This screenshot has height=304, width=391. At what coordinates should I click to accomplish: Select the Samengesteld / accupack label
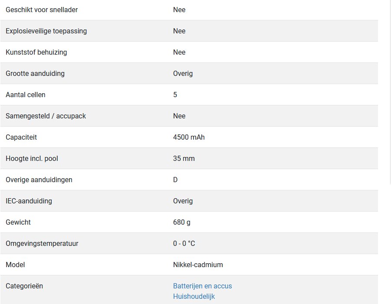(46, 116)
